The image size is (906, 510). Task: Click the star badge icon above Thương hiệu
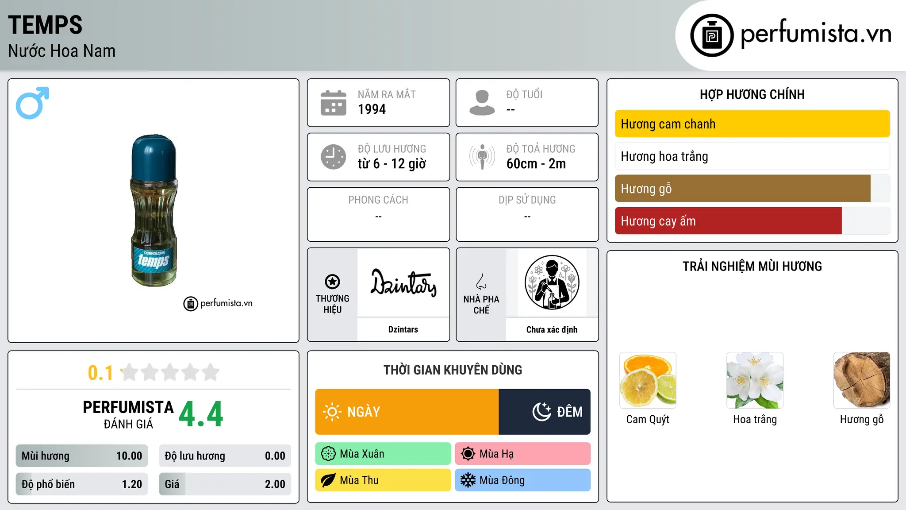point(332,282)
